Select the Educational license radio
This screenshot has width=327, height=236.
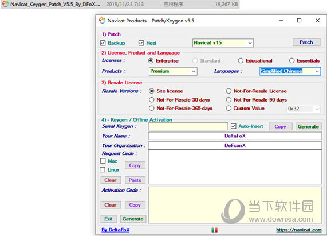tap(241, 61)
